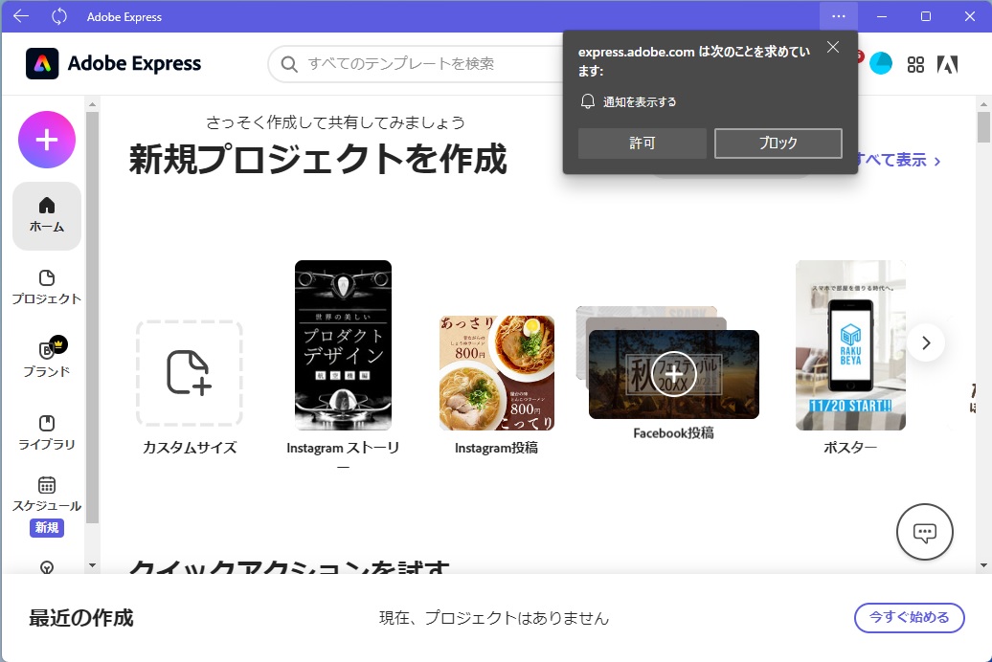Click the 新規プロジェクトを作成 heading
This screenshot has width=992, height=662.
(318, 159)
